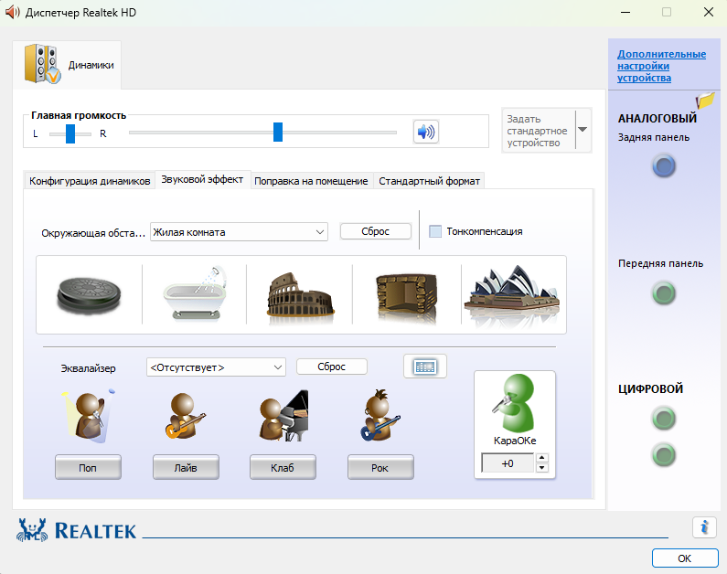Click the L/R balance slider handle
The height and width of the screenshot is (574, 727).
70,133
